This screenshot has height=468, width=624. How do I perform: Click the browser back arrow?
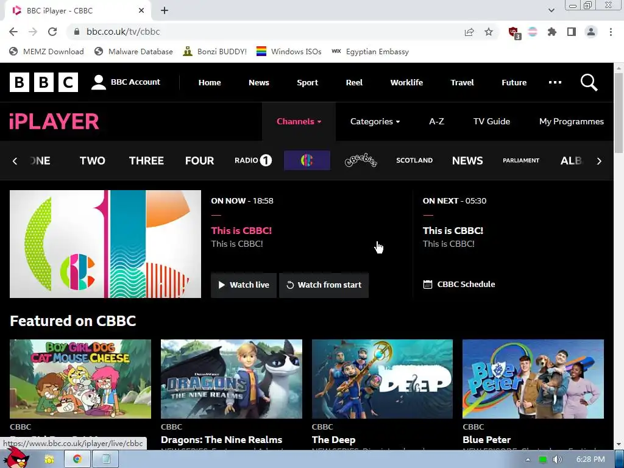[13, 32]
